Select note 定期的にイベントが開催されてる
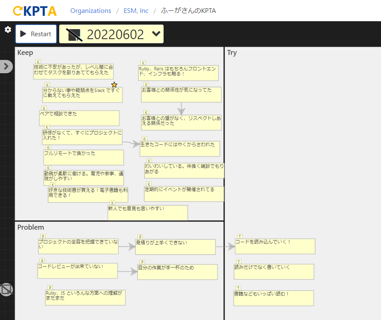 [x=184, y=194]
